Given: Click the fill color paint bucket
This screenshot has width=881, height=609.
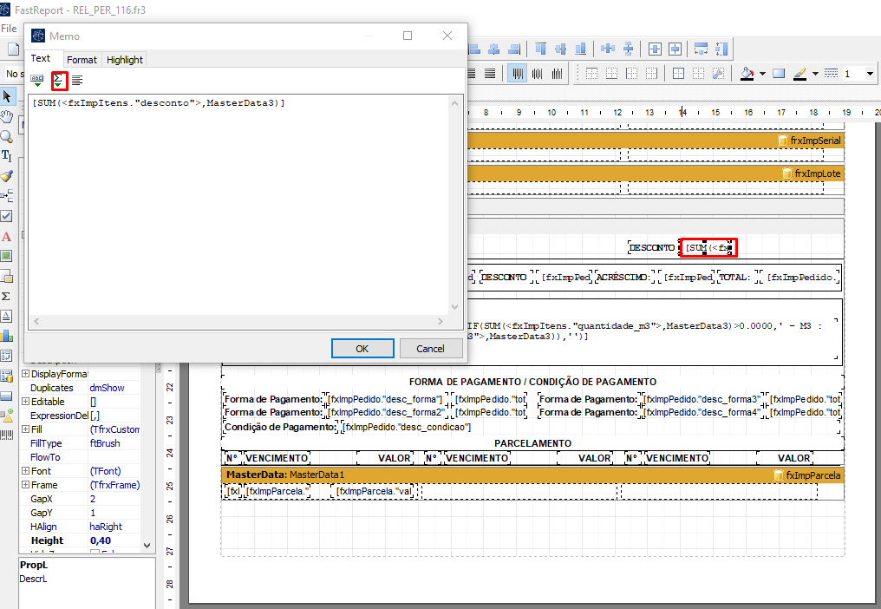Looking at the screenshot, I should [x=747, y=74].
